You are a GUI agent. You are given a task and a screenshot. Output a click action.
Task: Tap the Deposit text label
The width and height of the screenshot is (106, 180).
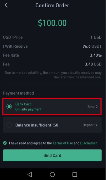click(89, 125)
